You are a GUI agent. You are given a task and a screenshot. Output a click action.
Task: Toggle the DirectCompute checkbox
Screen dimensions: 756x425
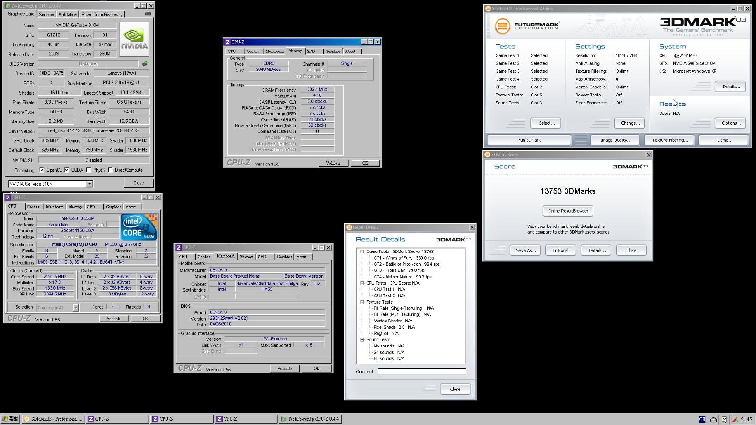[110, 170]
